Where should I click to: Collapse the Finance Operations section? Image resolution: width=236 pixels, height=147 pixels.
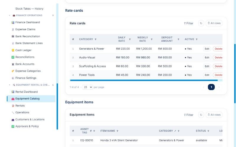point(10,16)
